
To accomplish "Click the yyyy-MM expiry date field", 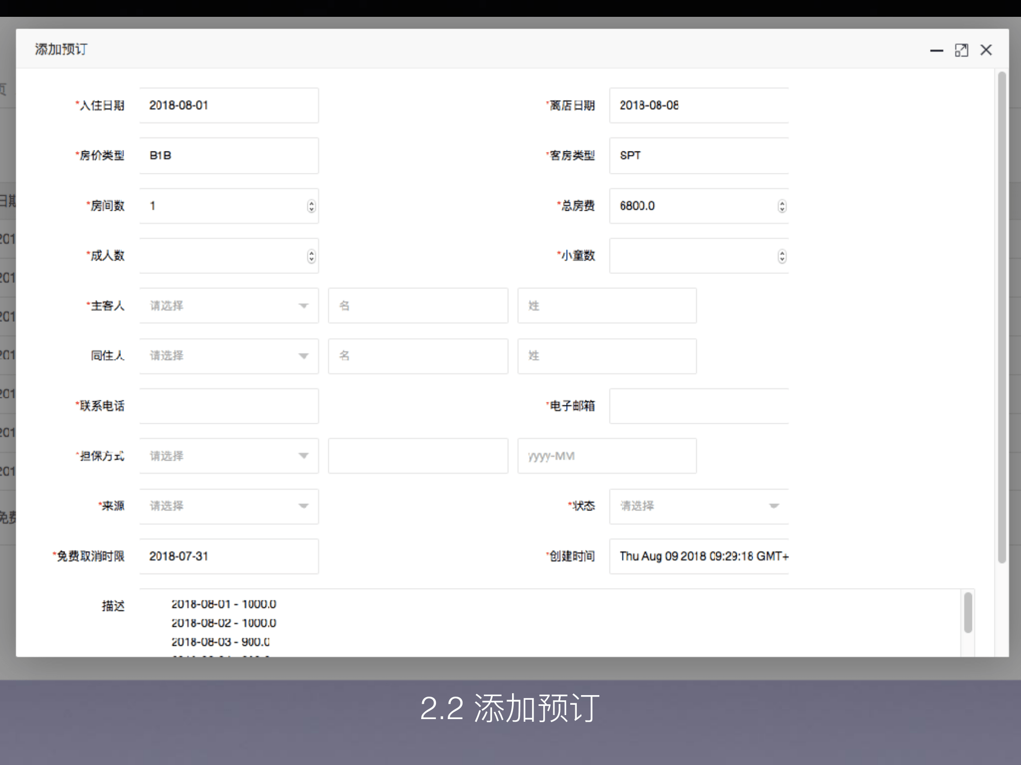I will pyautogui.click(x=606, y=456).
